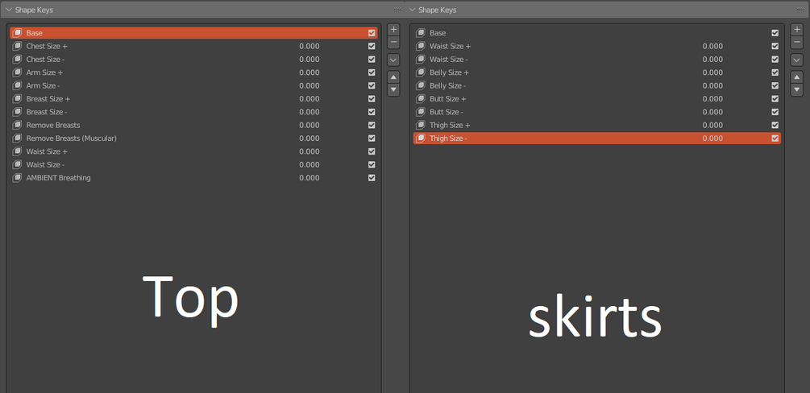Click shape key icon of Thigh Size +
Viewport: 810px width, 393px height.
coord(421,125)
